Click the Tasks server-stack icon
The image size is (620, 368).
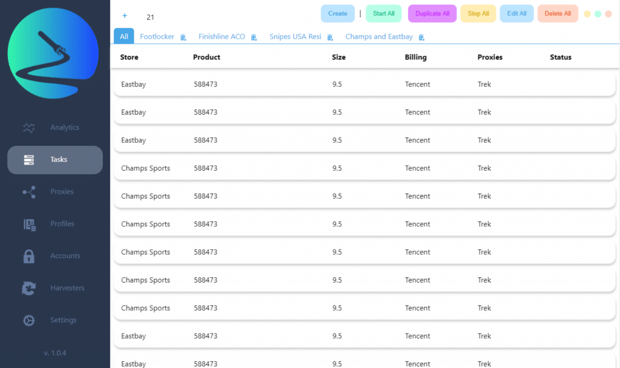(29, 160)
